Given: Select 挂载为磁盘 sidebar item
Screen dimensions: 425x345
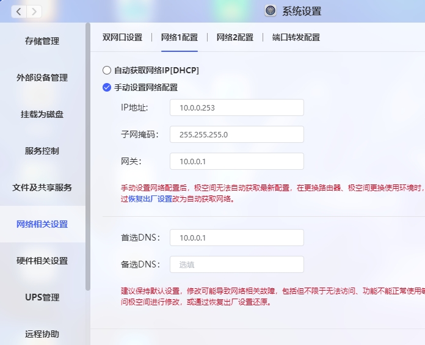Looking at the screenshot, I should point(42,114).
